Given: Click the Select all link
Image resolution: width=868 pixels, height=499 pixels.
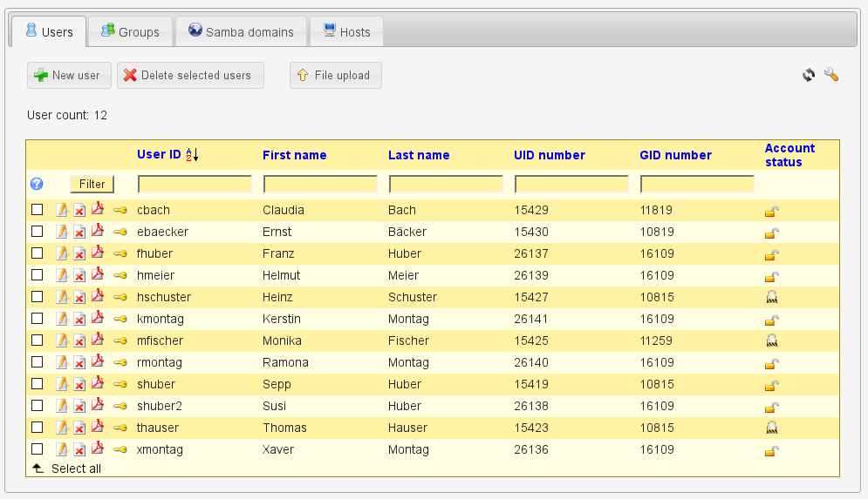Looking at the screenshot, I should pyautogui.click(x=76, y=469).
